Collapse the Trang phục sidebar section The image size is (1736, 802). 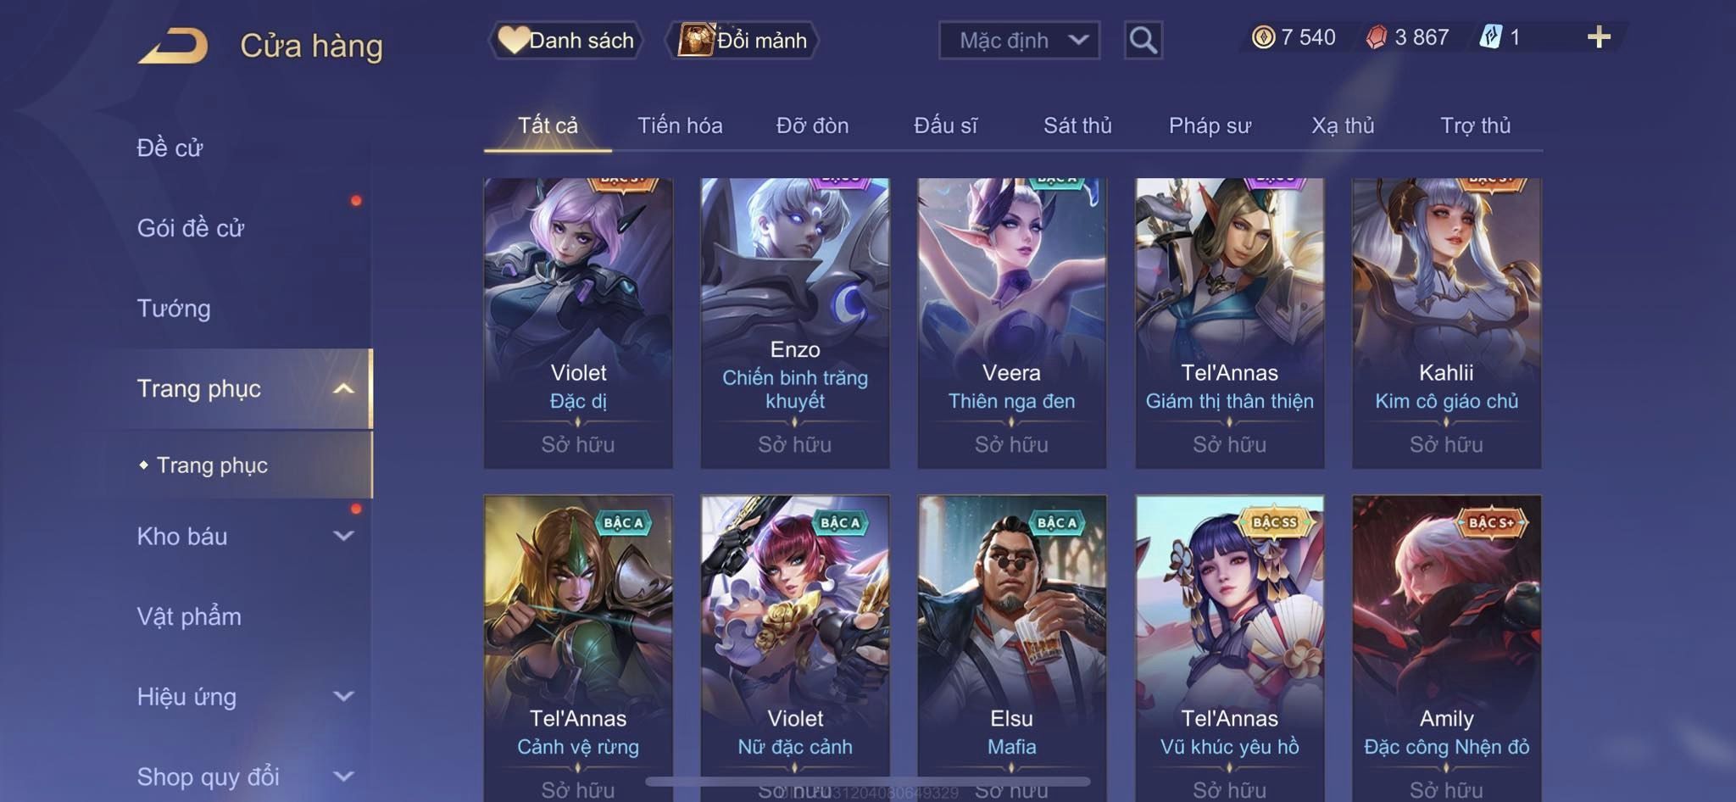pyautogui.click(x=343, y=389)
